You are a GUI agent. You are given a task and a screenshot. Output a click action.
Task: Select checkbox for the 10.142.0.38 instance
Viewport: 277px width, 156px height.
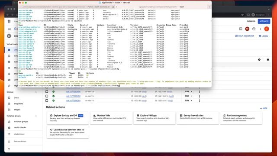tap(47, 91)
